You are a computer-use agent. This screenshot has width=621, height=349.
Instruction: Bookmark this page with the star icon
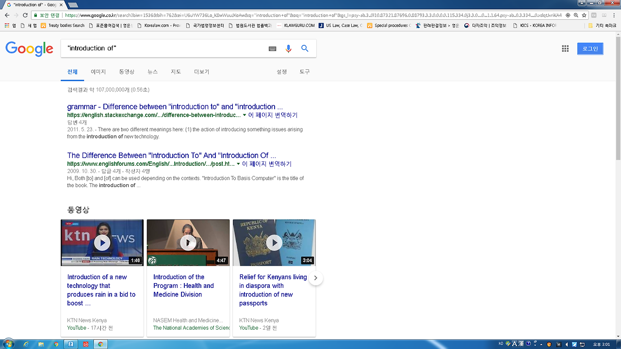pos(584,15)
